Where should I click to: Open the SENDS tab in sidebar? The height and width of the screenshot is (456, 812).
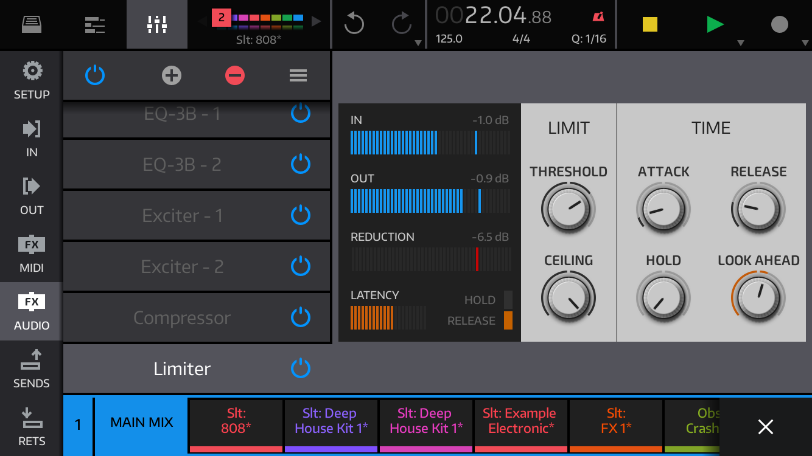click(x=32, y=368)
